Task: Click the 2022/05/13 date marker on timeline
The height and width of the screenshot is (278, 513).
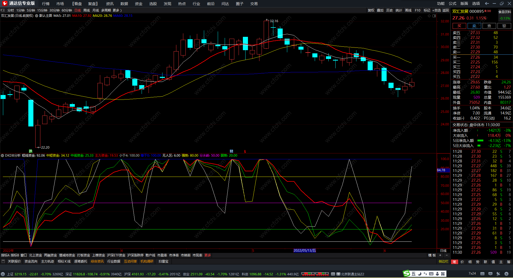Action: pyautogui.click(x=304, y=251)
